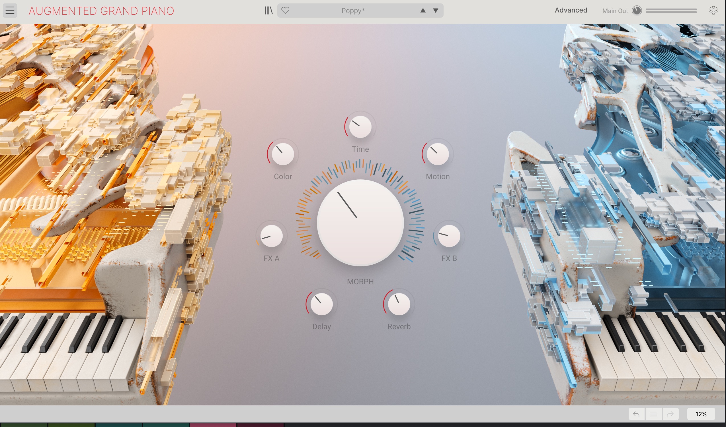
Task: Click the Reverb knob
Action: click(399, 304)
